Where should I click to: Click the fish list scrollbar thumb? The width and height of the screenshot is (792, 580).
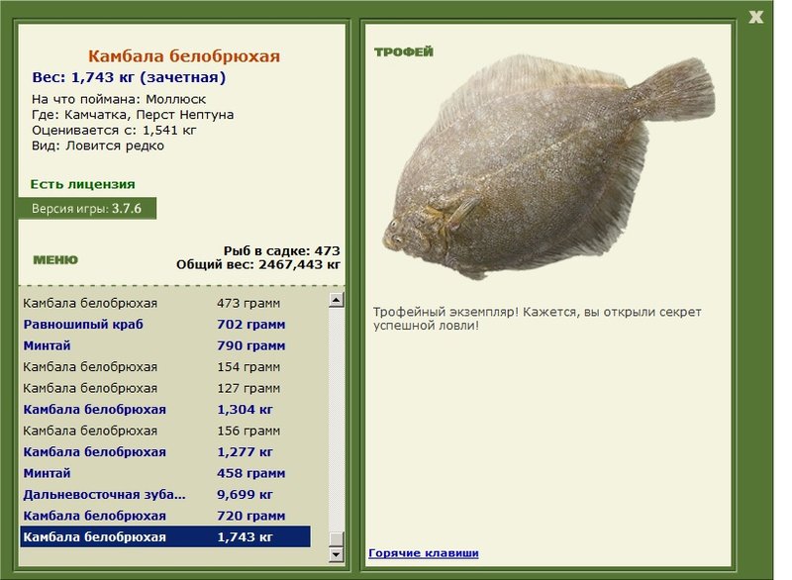pos(337,538)
